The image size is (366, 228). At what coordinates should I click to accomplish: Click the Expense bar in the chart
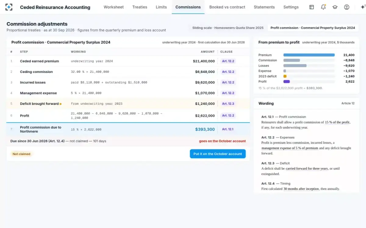(285, 71)
